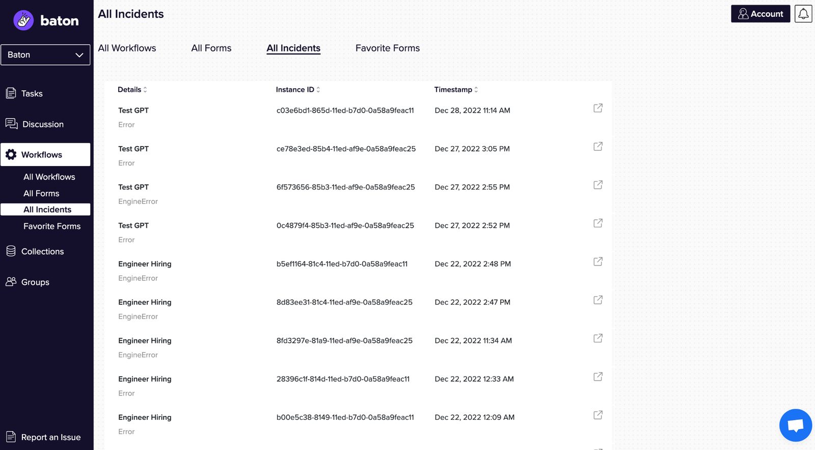Viewport: 815px width, 450px height.
Task: Switch to the Favorite Forms tab
Action: pos(388,48)
